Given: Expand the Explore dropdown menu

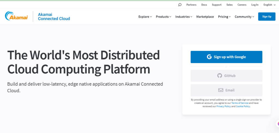Looking at the screenshot, I should (145, 17).
